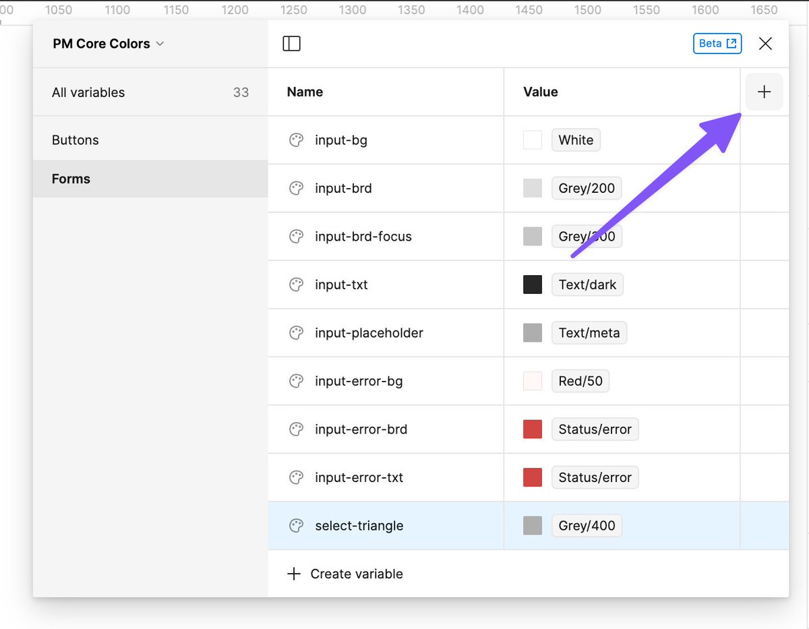Select the input-brd variable name
Screen dimensions: 809x629
click(343, 188)
